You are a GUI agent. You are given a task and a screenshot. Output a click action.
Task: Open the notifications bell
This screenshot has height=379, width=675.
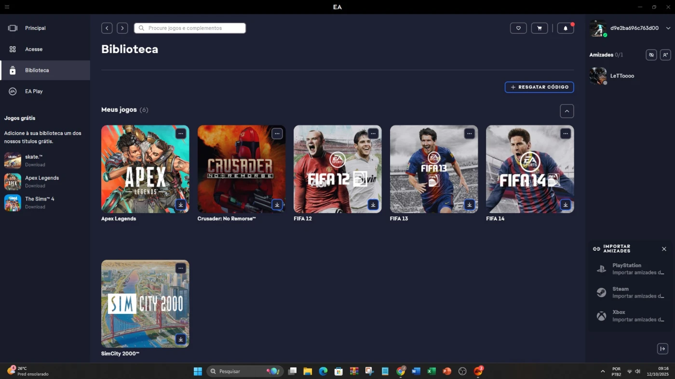(x=566, y=28)
